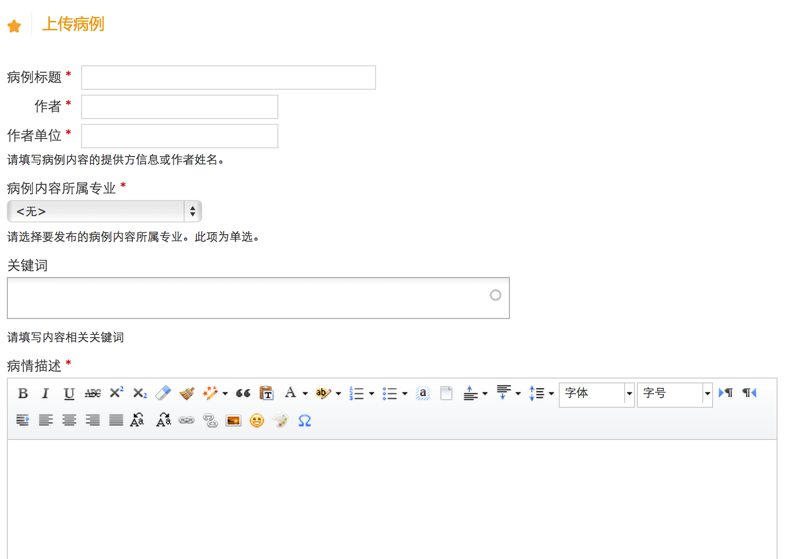Screen dimensions: 800x559
Task: Open the emoticon smiley picker
Action: (x=257, y=420)
